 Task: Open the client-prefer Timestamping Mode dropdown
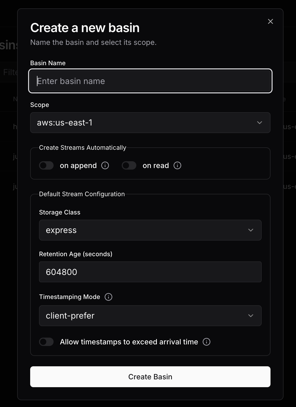coord(150,316)
